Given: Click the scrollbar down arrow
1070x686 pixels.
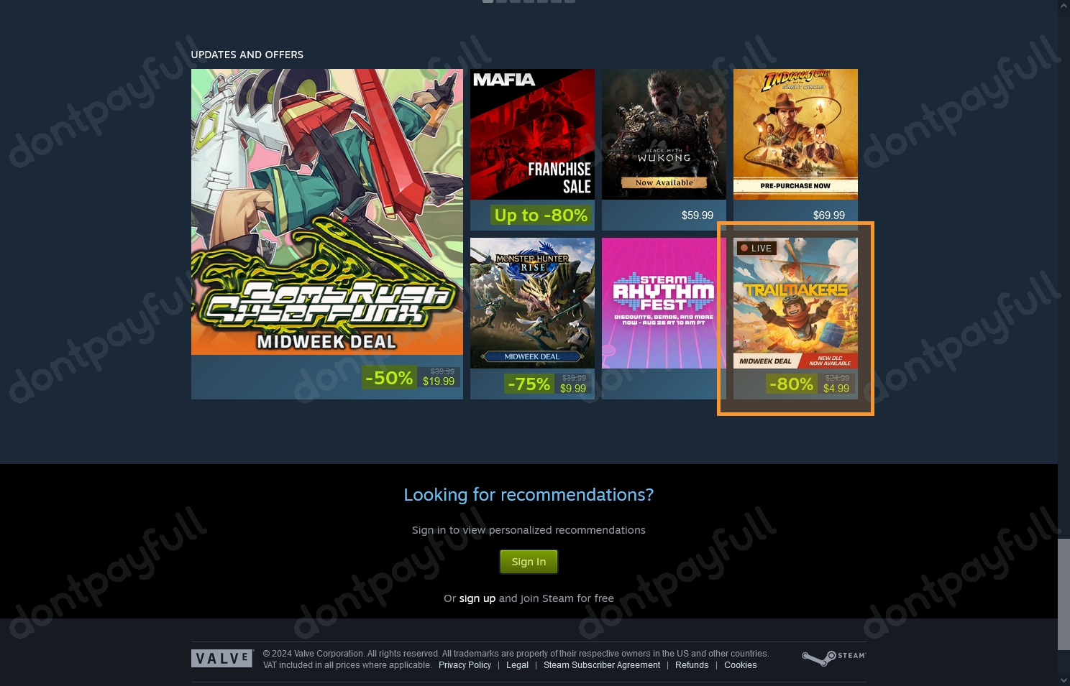Looking at the screenshot, I should point(1064,681).
